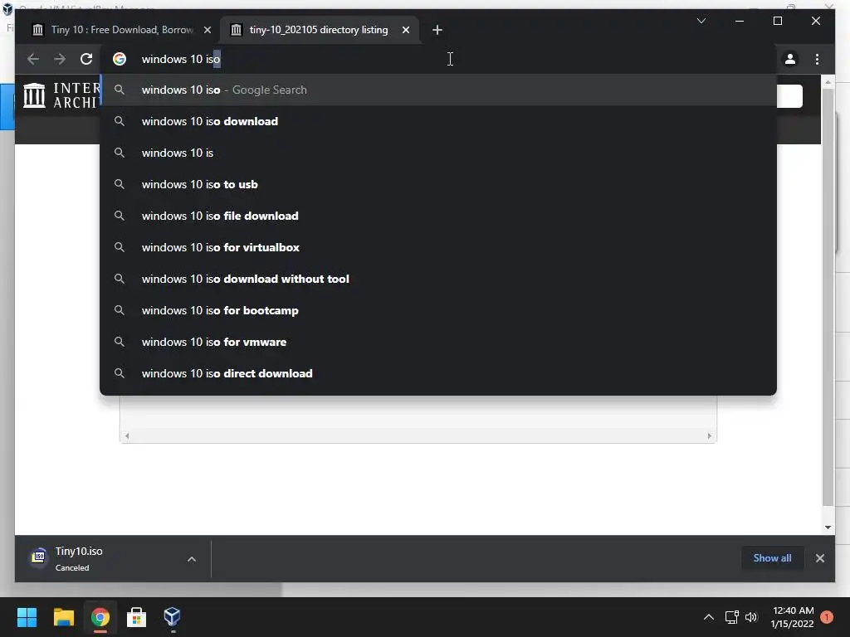Click the browser forward arrow
Viewport: 850px width, 637px height.
click(60, 59)
